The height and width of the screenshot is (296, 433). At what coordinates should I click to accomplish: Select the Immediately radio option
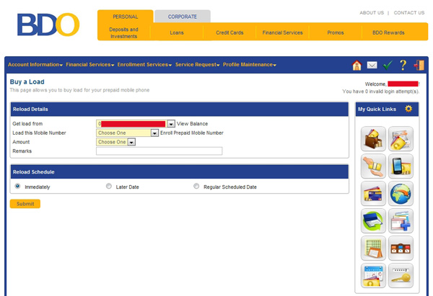click(17, 186)
